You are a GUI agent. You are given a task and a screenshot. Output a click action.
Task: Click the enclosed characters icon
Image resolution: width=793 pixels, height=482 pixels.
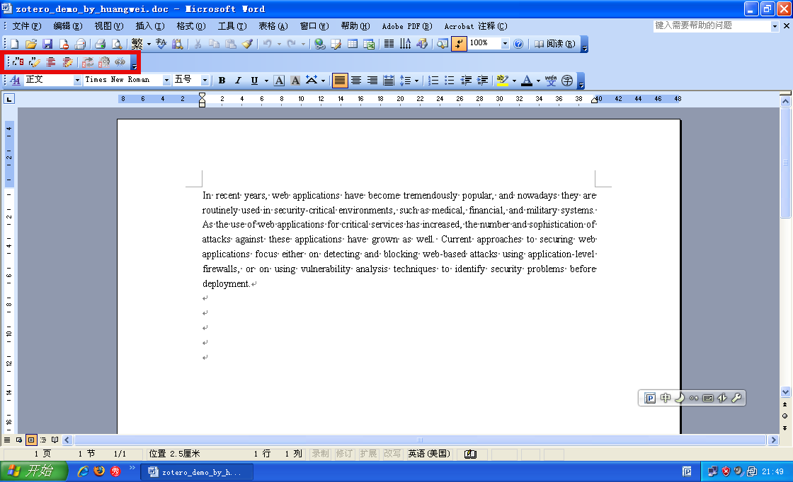[x=567, y=81]
